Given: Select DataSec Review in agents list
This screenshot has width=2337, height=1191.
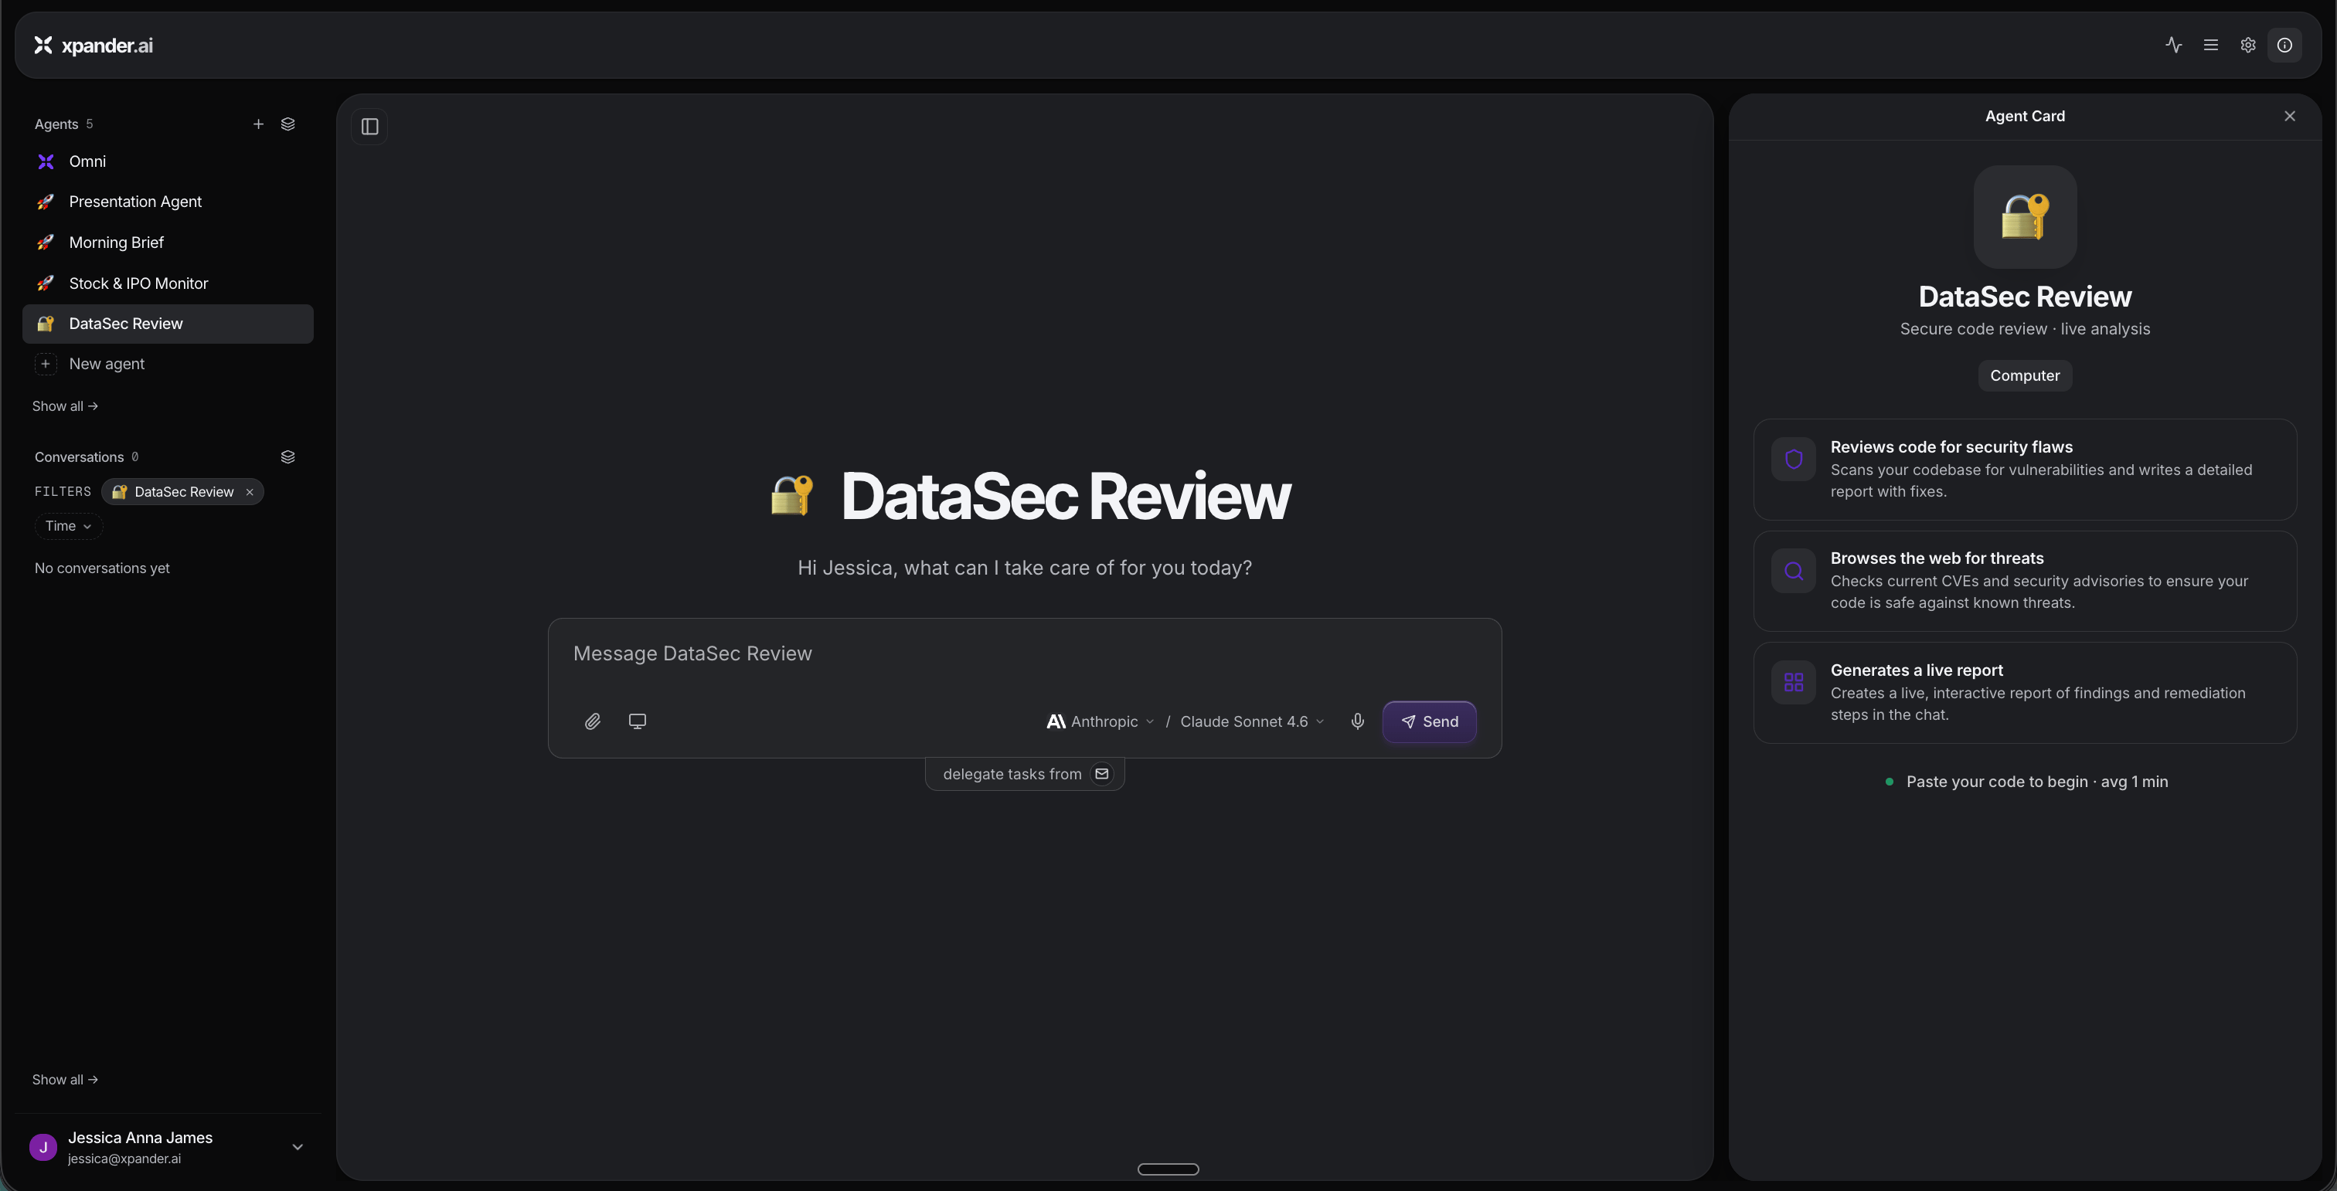Looking at the screenshot, I should tap(168, 324).
